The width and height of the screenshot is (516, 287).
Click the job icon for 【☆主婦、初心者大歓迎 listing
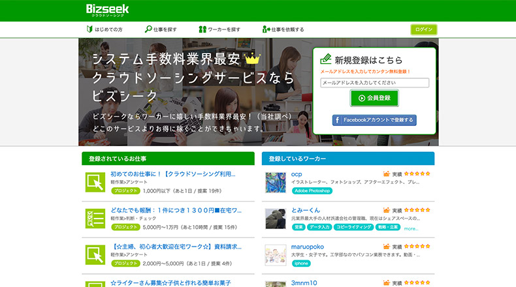click(x=95, y=255)
